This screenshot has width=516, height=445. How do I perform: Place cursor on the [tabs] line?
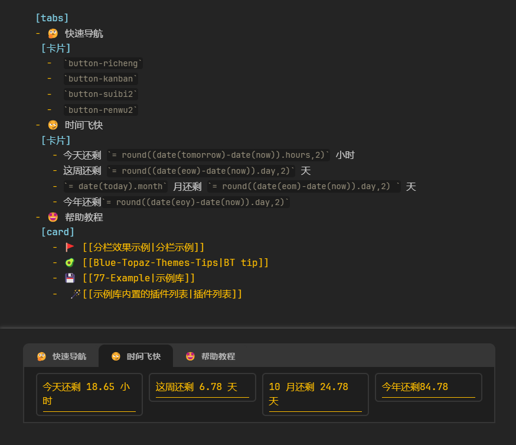[x=52, y=18]
